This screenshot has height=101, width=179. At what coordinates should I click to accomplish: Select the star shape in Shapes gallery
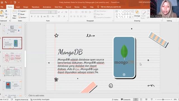coord(130,17)
